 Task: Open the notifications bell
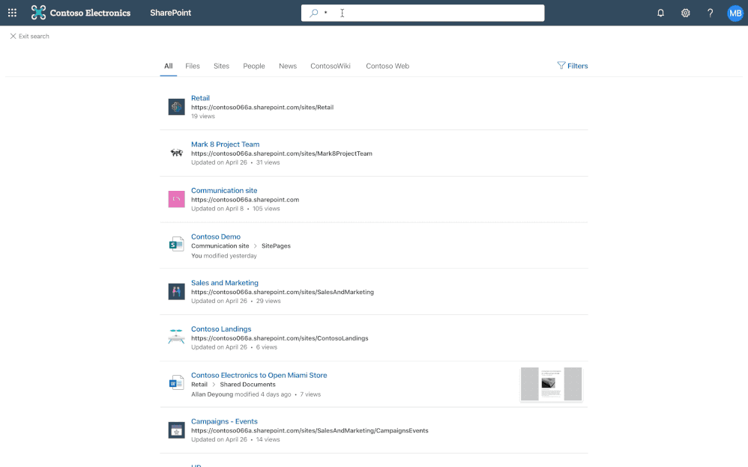pyautogui.click(x=661, y=13)
